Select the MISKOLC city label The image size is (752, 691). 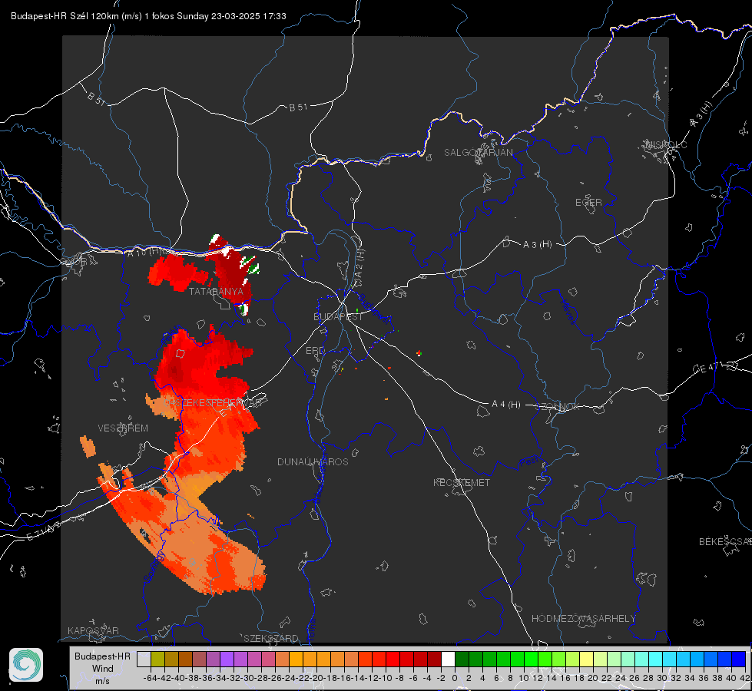[x=666, y=145]
